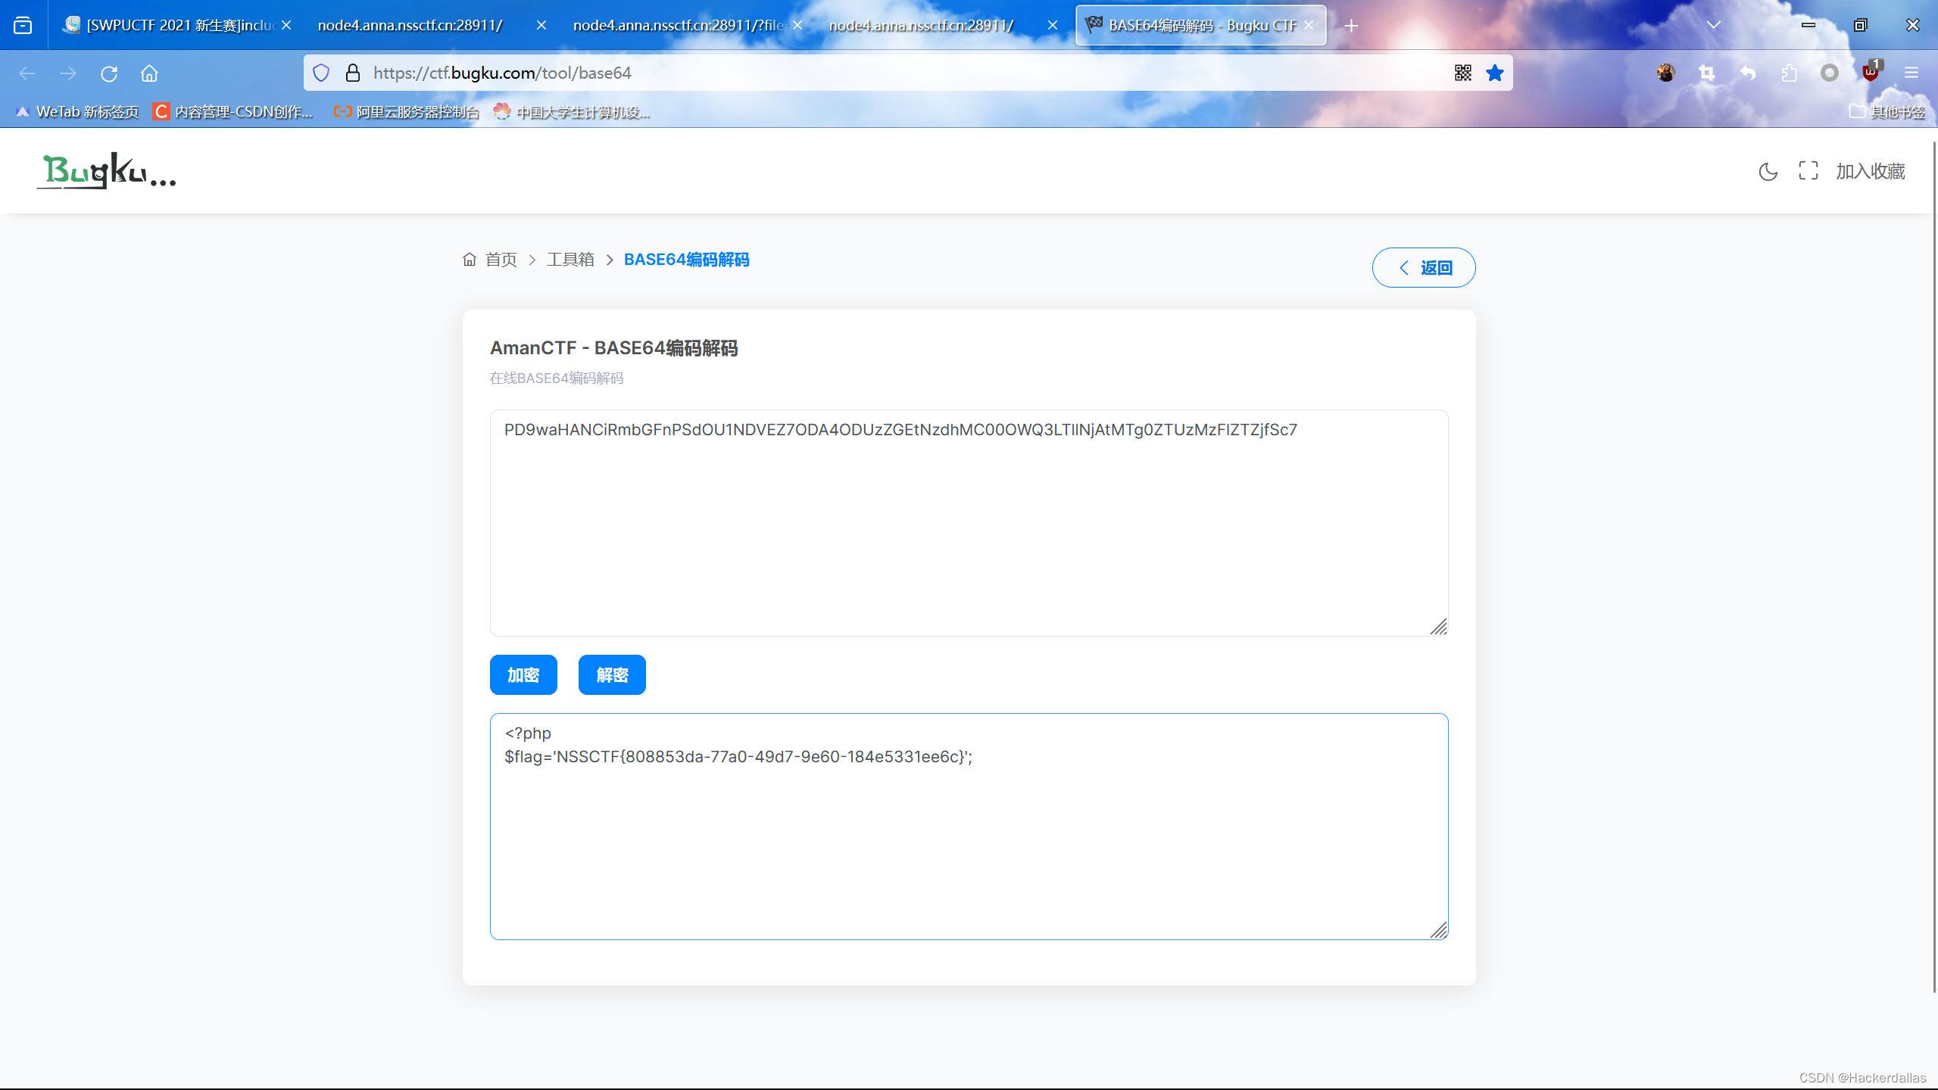This screenshot has height=1090, width=1938.
Task: Toggle the bookmark star for this page
Action: click(x=1495, y=73)
